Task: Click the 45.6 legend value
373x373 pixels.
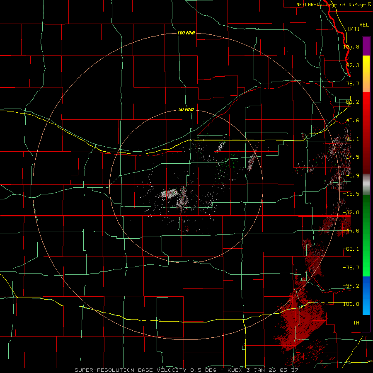Action: [x=353, y=120]
